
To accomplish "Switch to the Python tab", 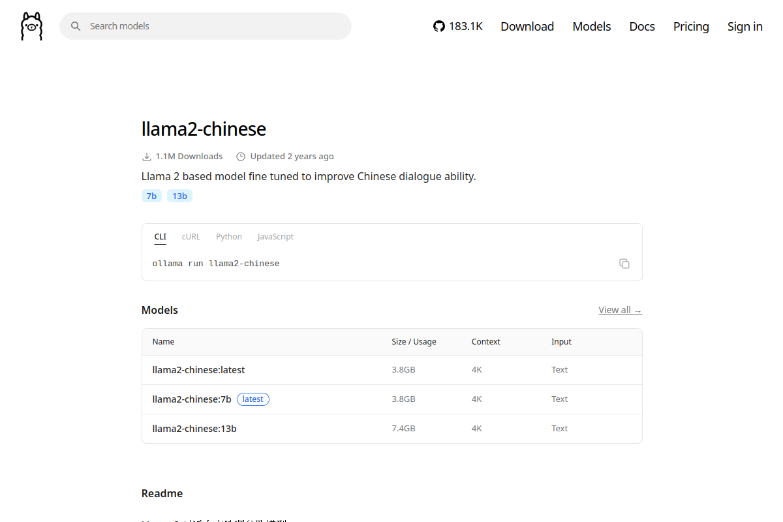I will [x=229, y=237].
